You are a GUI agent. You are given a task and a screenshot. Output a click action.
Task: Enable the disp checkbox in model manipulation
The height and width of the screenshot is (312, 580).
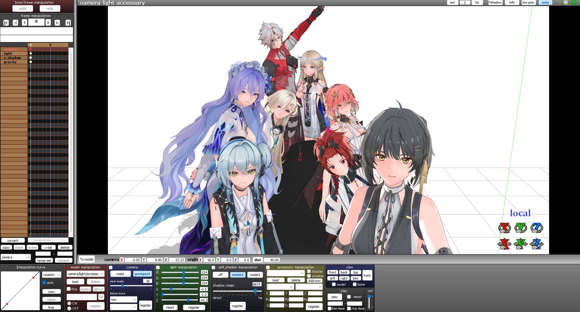click(x=69, y=289)
